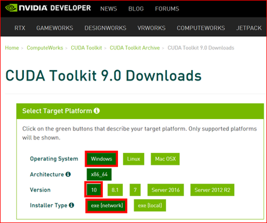The width and height of the screenshot is (267, 223).
Task: Click the Architecture label text
Action: coord(47,175)
